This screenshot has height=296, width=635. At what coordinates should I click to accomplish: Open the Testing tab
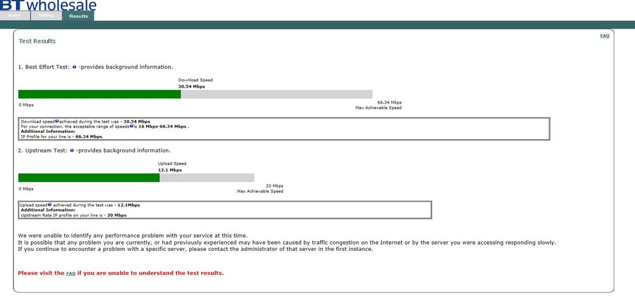pos(46,15)
